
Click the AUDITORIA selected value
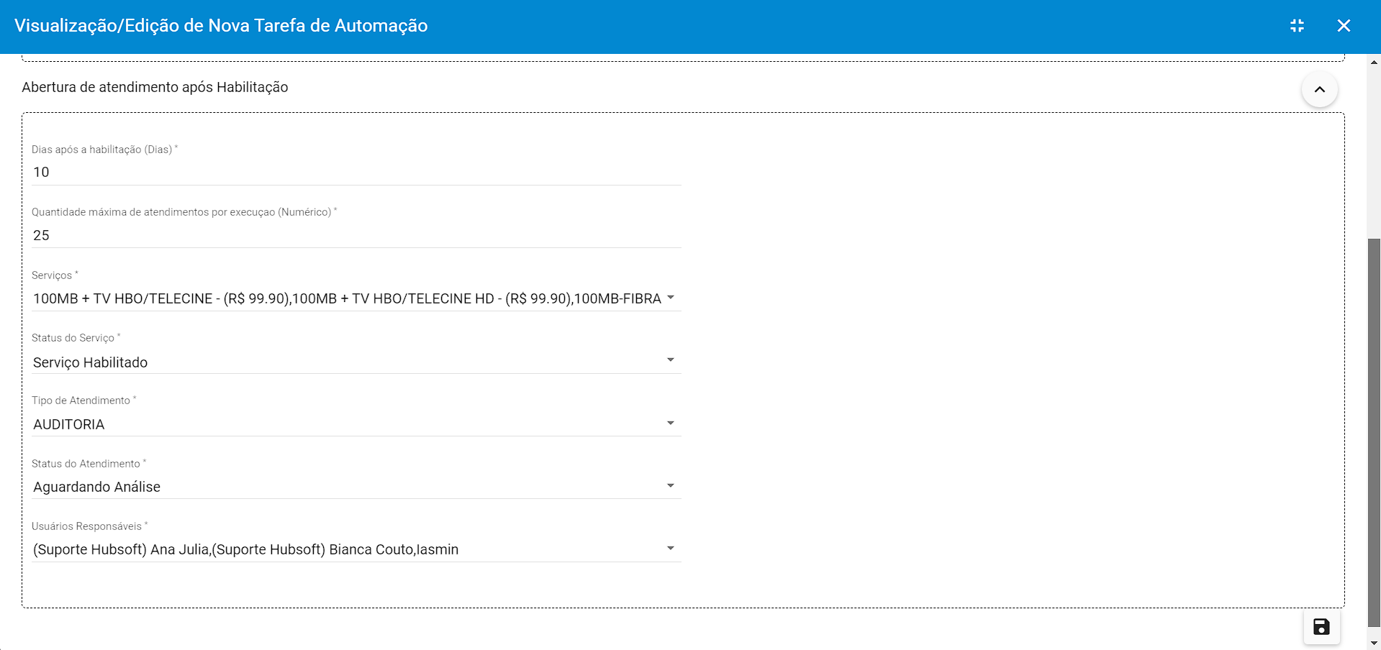tap(69, 425)
